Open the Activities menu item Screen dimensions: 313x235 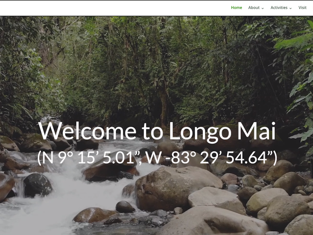click(x=279, y=8)
